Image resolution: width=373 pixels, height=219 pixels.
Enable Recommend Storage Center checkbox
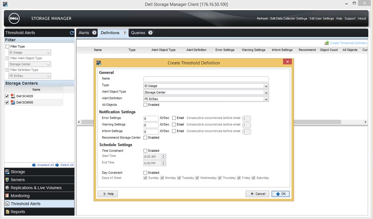point(145,138)
